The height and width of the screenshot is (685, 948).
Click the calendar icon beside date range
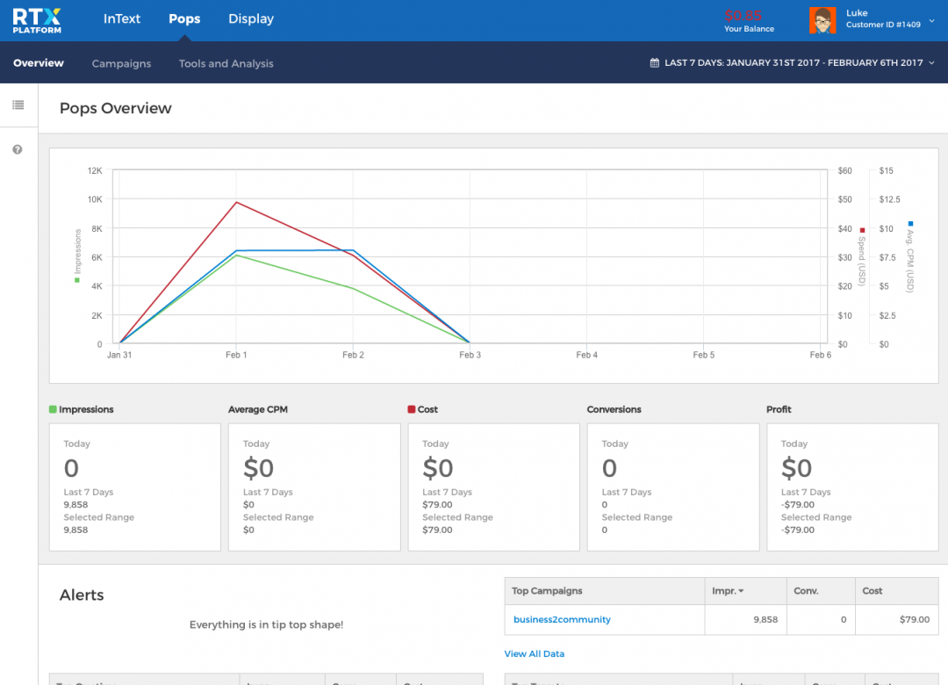[x=654, y=63]
